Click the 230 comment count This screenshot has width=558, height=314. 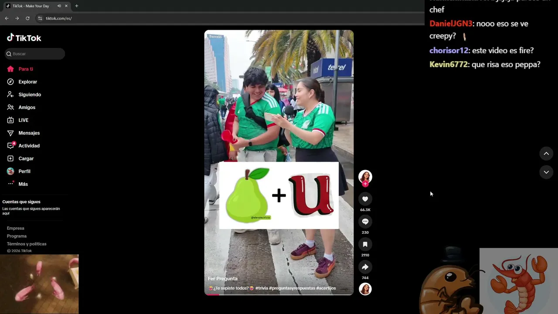pos(365,232)
